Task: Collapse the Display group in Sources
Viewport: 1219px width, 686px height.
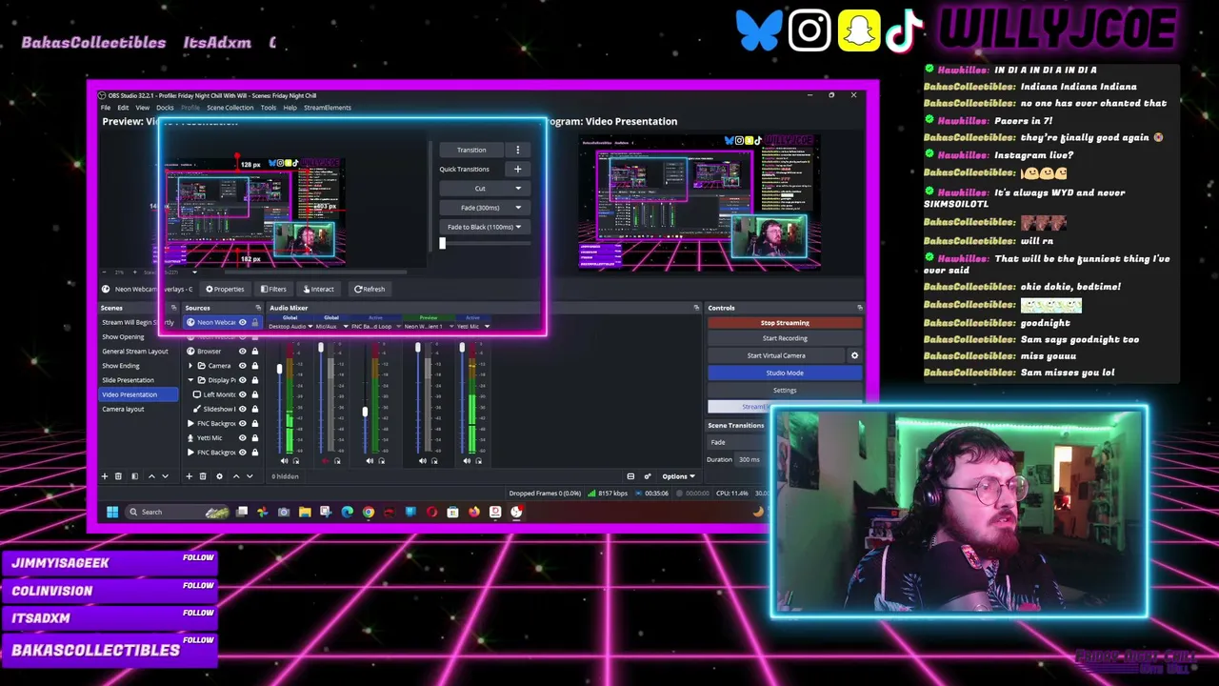Action: [190, 380]
